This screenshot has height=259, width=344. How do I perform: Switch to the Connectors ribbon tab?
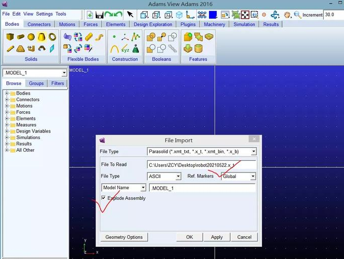click(x=39, y=24)
